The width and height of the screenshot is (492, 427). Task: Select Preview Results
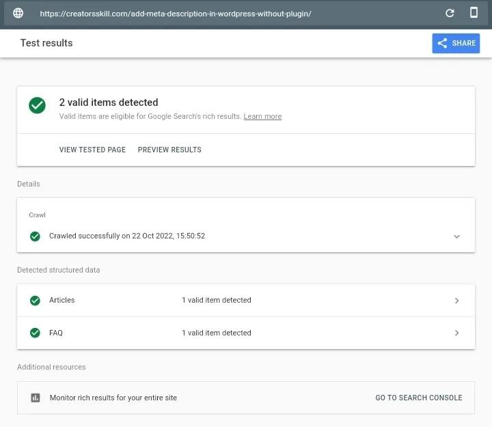(x=169, y=150)
